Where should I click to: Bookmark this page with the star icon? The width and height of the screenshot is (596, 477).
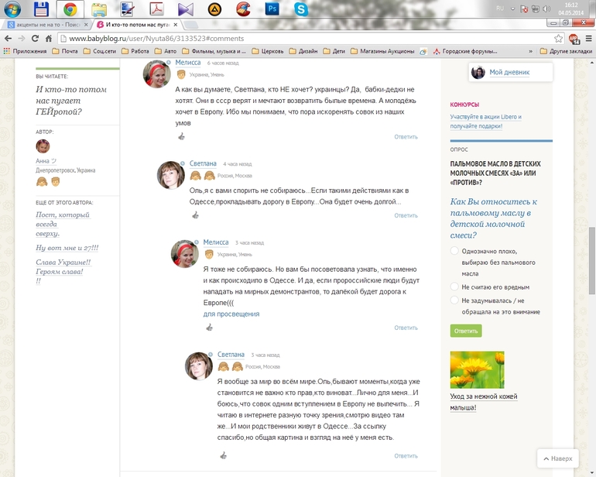558,38
